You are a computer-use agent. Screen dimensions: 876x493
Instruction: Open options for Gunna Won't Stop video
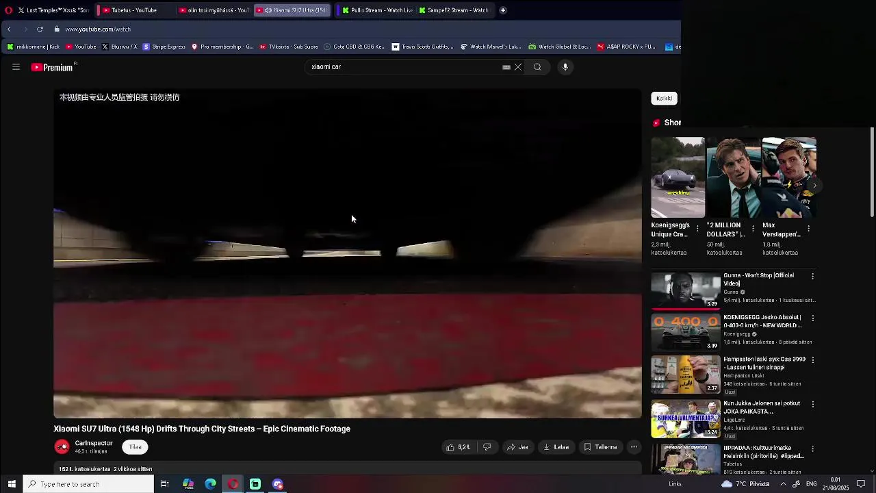[812, 276]
